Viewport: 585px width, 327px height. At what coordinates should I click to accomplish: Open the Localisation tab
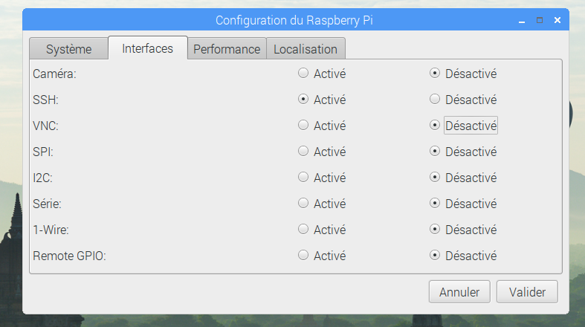[x=306, y=49]
